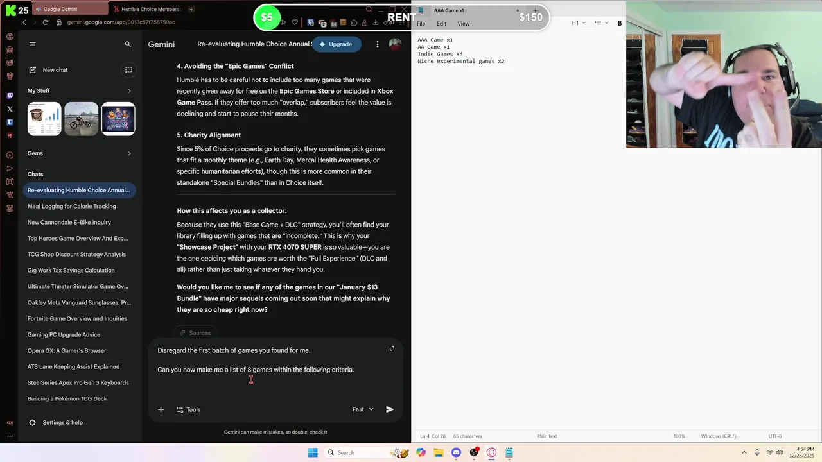Open the list style dropdown in Notepad
This screenshot has height=462, width=822.
601,23
